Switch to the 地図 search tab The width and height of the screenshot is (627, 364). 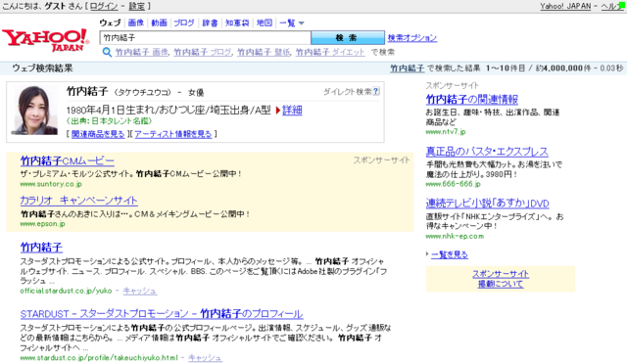pyautogui.click(x=265, y=23)
